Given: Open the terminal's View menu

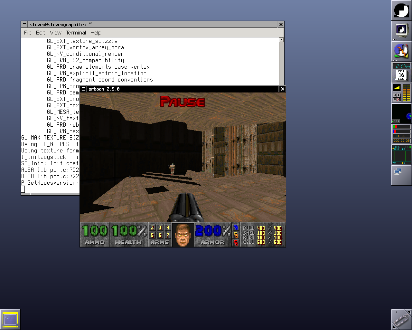Looking at the screenshot, I should [55, 33].
